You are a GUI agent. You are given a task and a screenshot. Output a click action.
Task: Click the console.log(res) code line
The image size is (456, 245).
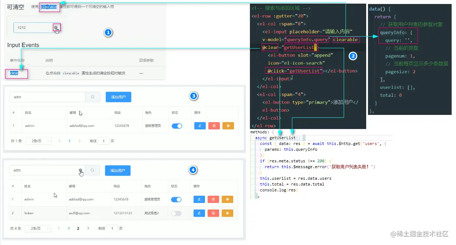pos(279,190)
